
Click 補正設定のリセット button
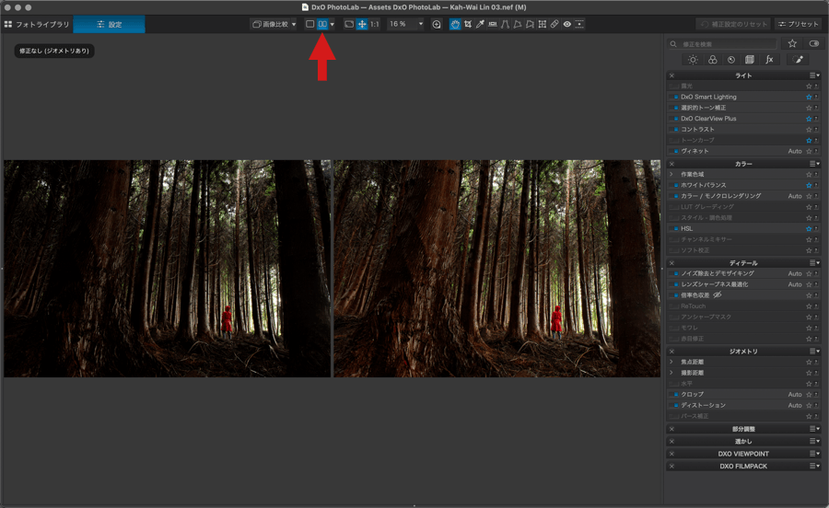[x=734, y=24]
